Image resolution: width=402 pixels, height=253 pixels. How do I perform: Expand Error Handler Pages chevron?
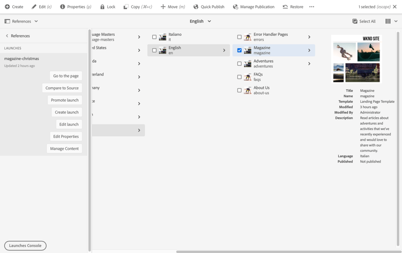[309, 37]
